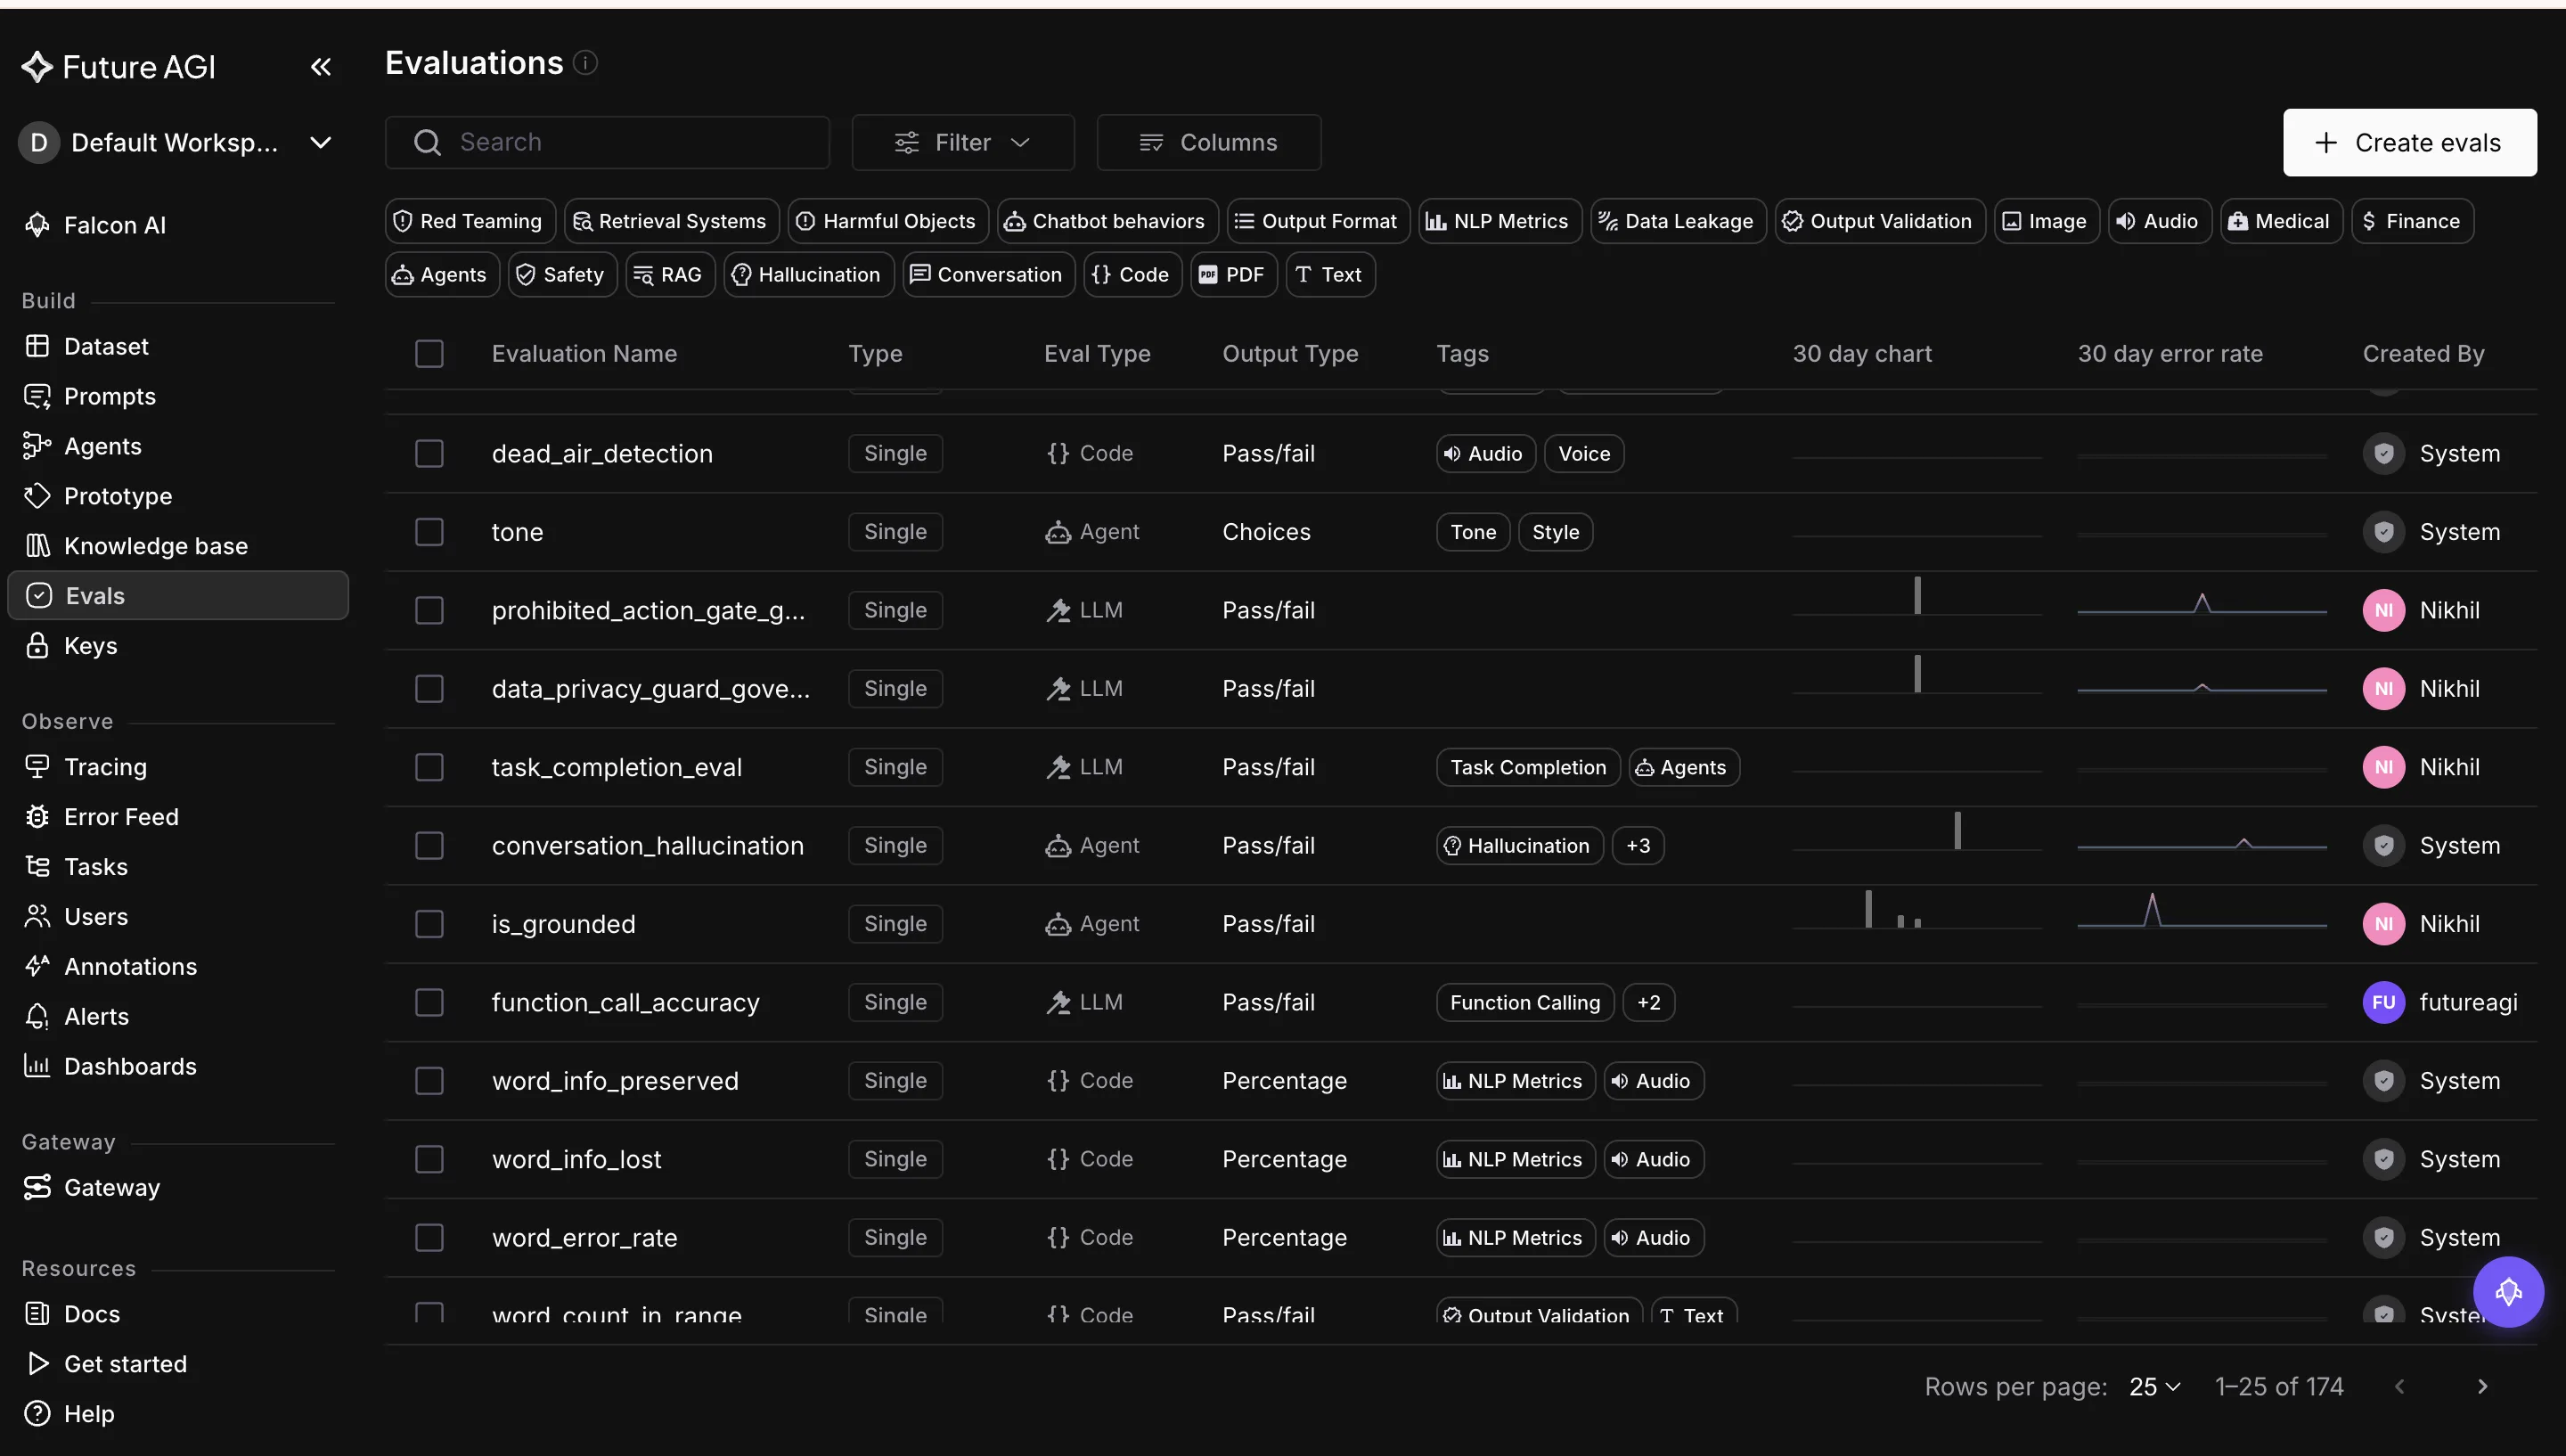Collapse the sidebar with the double-chevron icon
The image size is (2566, 1456).
pyautogui.click(x=320, y=67)
